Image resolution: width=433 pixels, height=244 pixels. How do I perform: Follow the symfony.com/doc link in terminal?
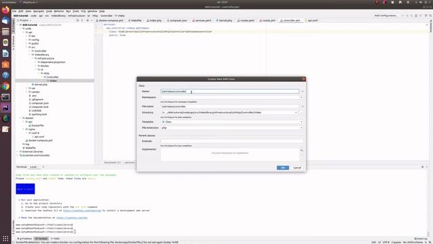[72, 218]
